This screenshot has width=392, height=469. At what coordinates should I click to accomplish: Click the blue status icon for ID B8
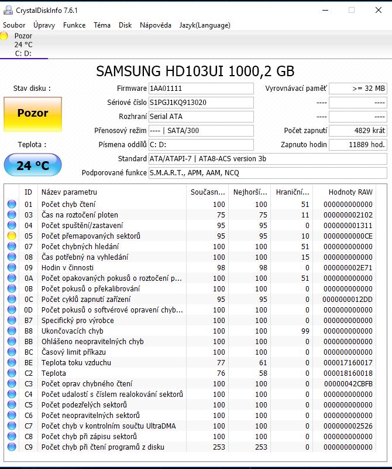click(x=12, y=331)
